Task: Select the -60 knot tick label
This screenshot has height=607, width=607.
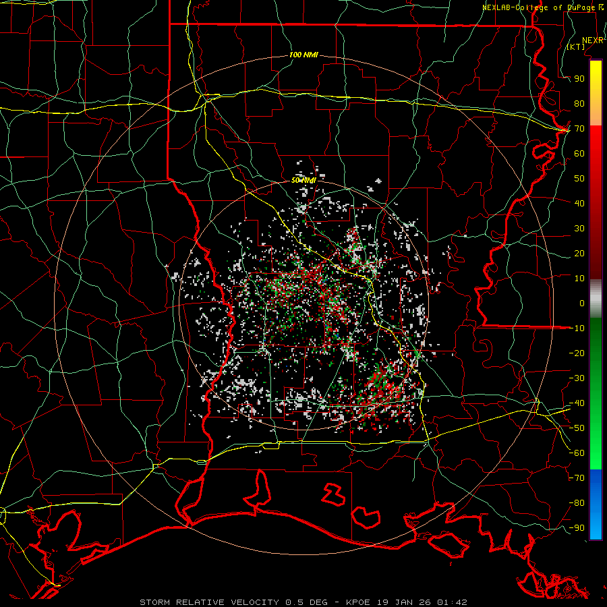Action: [577, 453]
